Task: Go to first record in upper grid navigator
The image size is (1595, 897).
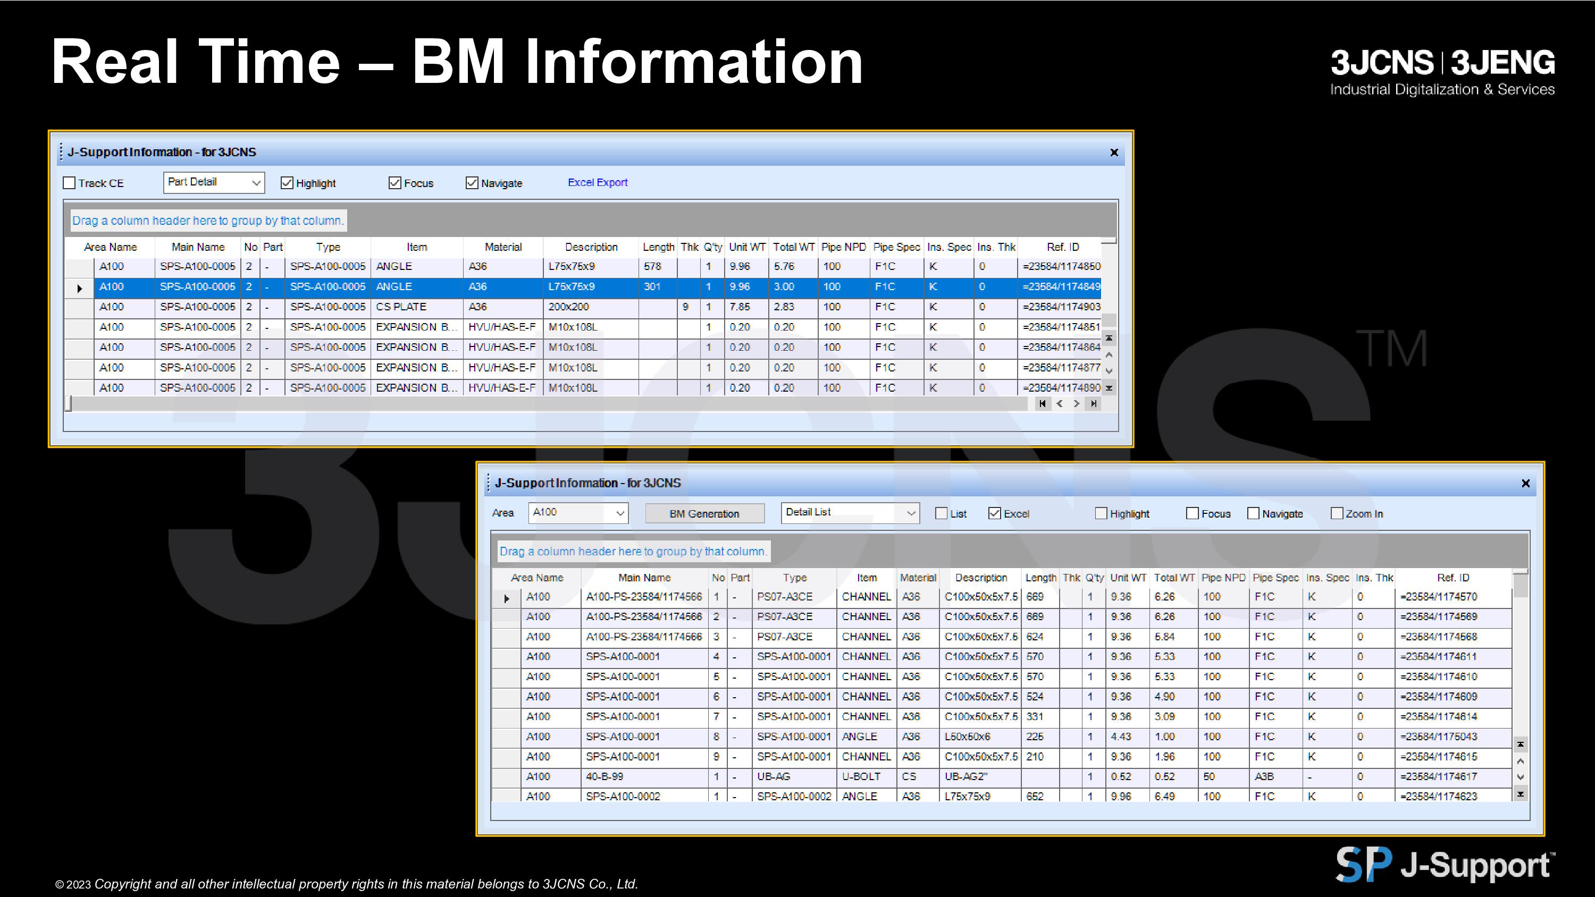Action: 1043,404
